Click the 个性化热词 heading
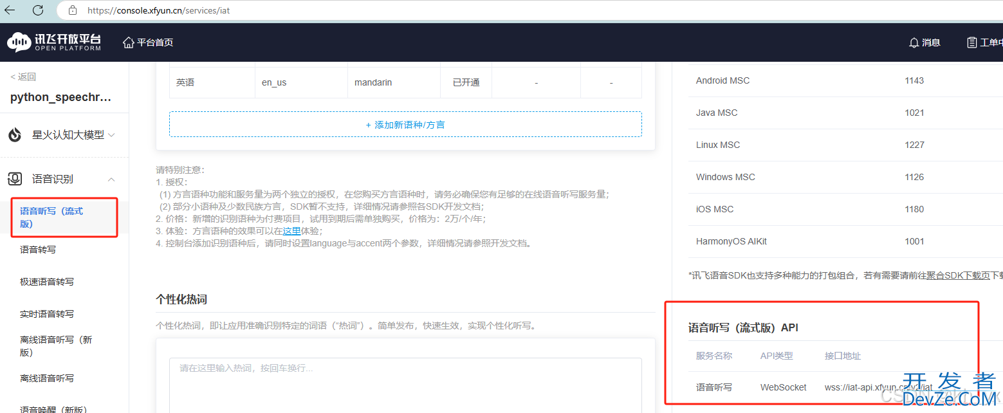The image size is (1003, 413). (x=181, y=299)
